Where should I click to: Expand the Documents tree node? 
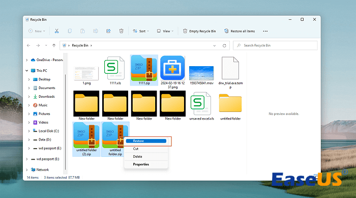29,88
